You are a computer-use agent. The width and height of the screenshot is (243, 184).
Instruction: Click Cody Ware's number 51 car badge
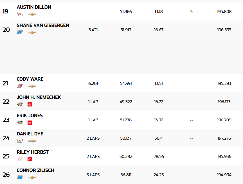[x=20, y=86]
